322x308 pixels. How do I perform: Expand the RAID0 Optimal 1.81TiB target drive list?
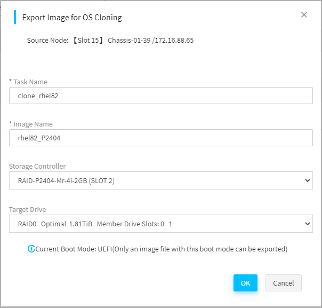click(x=161, y=224)
